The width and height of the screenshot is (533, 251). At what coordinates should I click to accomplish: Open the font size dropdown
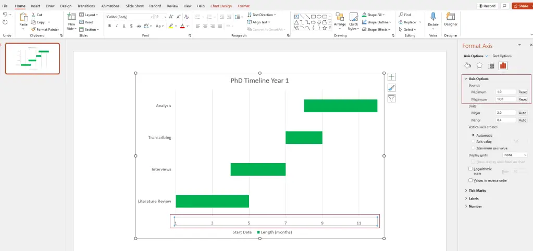[165, 17]
